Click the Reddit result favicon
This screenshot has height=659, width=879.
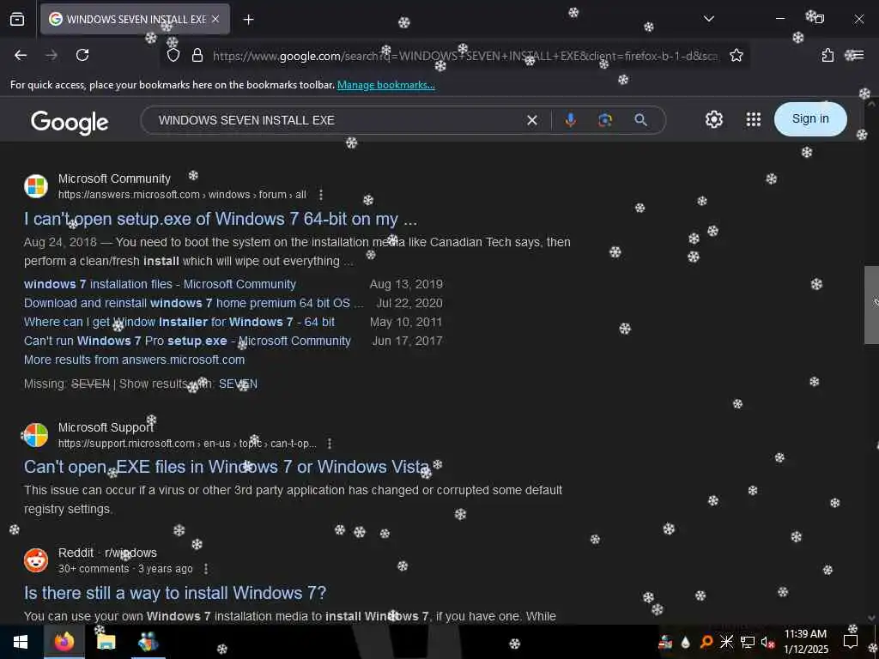[36, 559]
